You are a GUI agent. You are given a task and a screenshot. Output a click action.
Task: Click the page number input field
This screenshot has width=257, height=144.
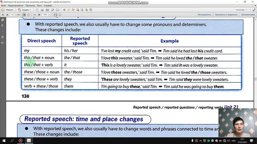point(12,15)
